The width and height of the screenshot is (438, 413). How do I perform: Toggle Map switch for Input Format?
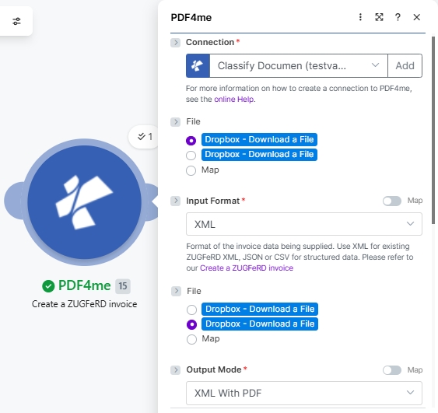pos(392,201)
